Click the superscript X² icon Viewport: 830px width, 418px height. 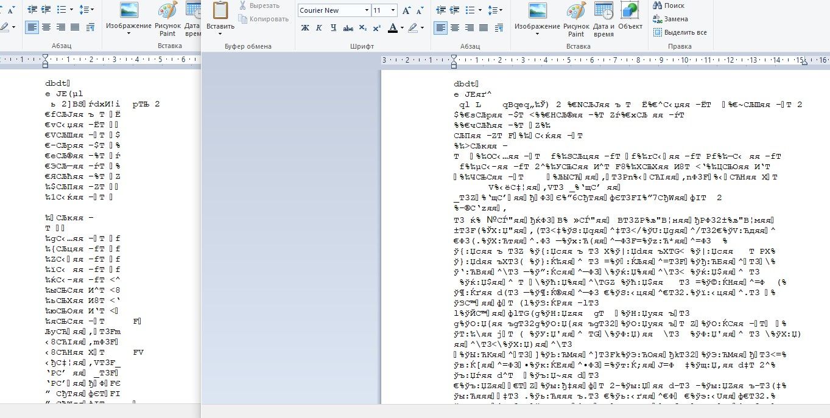(377, 28)
